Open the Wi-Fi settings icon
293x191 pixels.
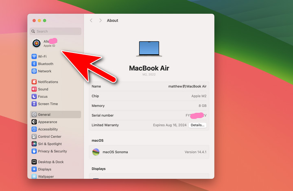[x=34, y=56]
